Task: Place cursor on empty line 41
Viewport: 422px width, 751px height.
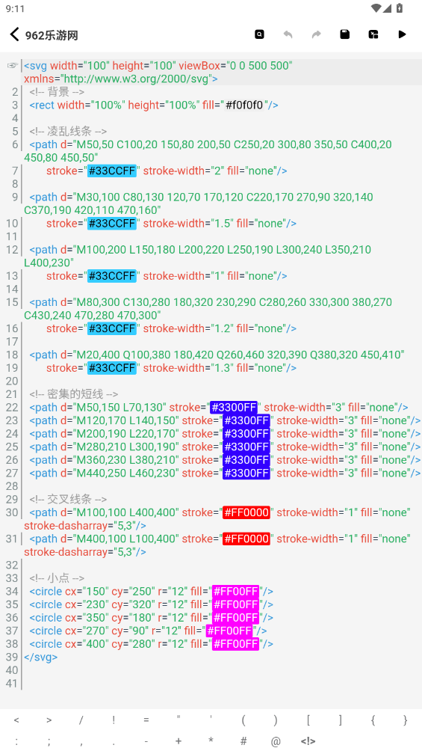Action: tap(220, 684)
